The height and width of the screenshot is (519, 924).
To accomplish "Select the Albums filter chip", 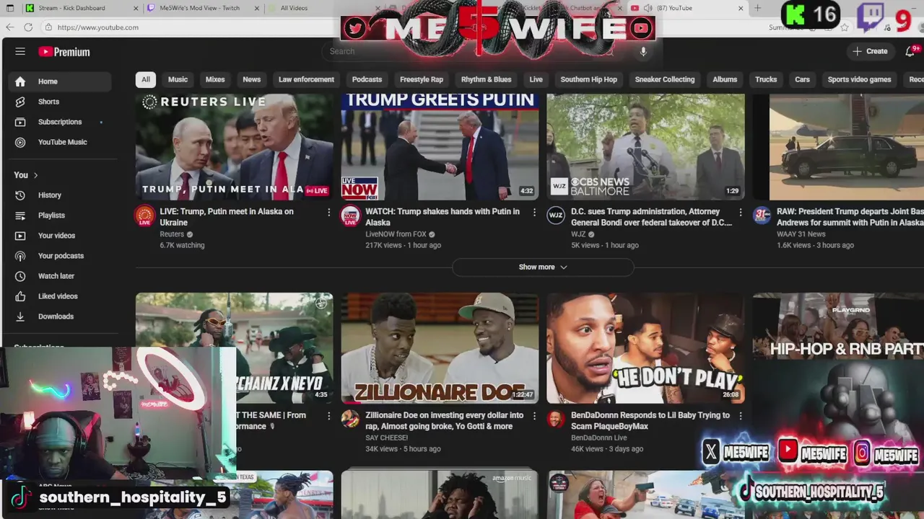I will click(725, 79).
